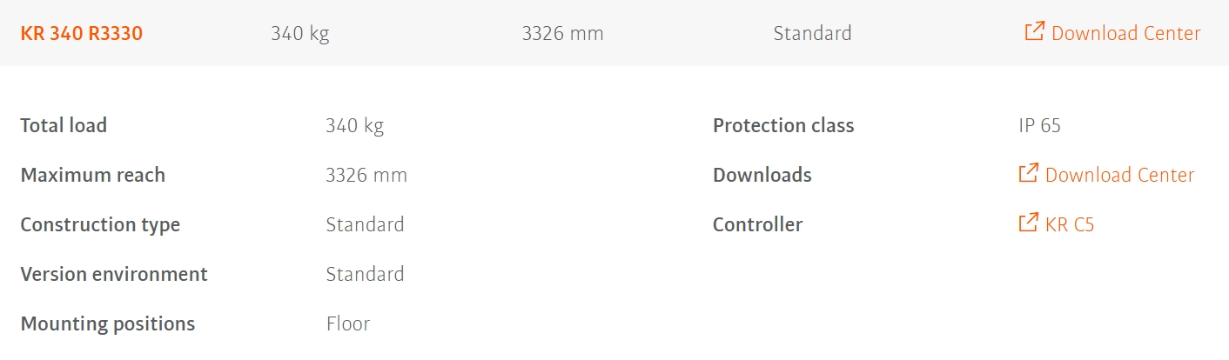Click 3326 mm in the header row
The width and height of the screenshot is (1229, 360).
click(x=562, y=34)
